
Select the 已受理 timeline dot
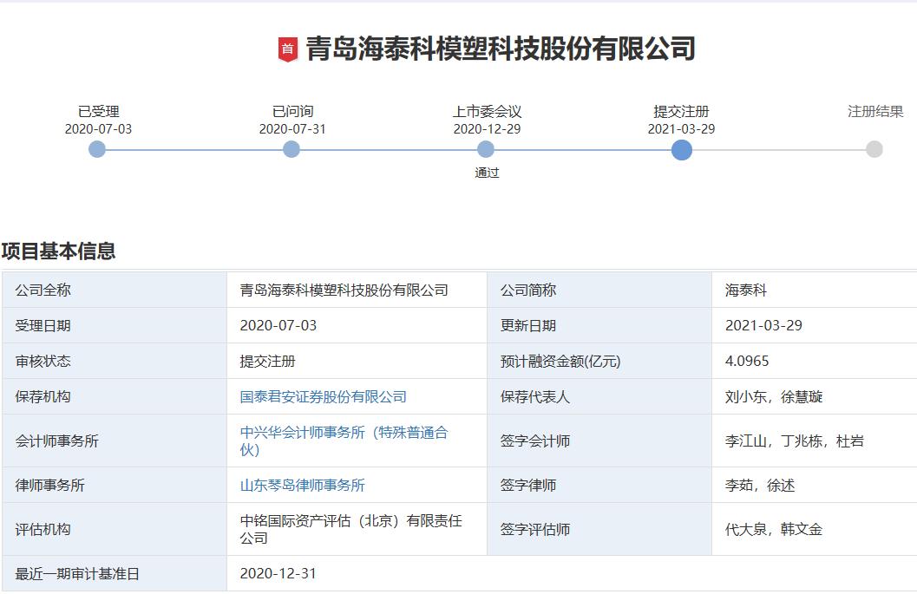(x=96, y=150)
